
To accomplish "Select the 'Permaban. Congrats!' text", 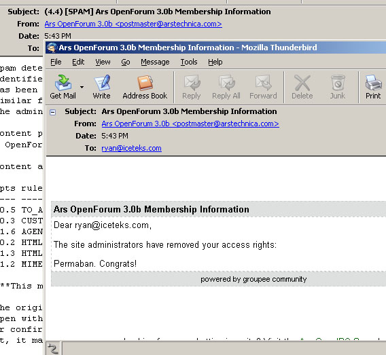I will [x=95, y=264].
